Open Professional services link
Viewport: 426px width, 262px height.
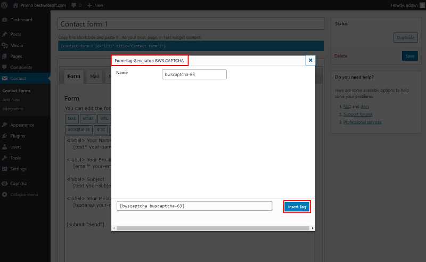[x=362, y=122]
